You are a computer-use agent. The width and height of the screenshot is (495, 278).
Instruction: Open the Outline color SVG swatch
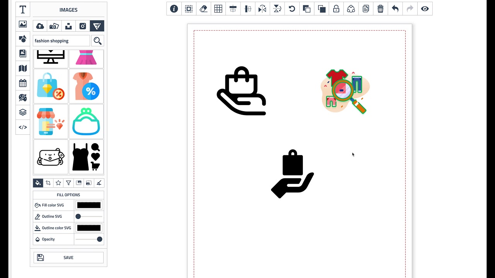[x=89, y=228]
